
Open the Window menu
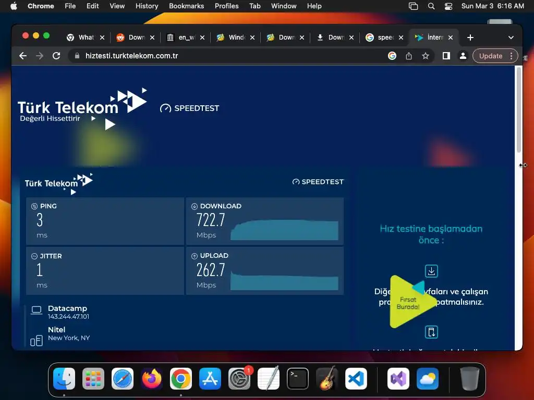284,6
